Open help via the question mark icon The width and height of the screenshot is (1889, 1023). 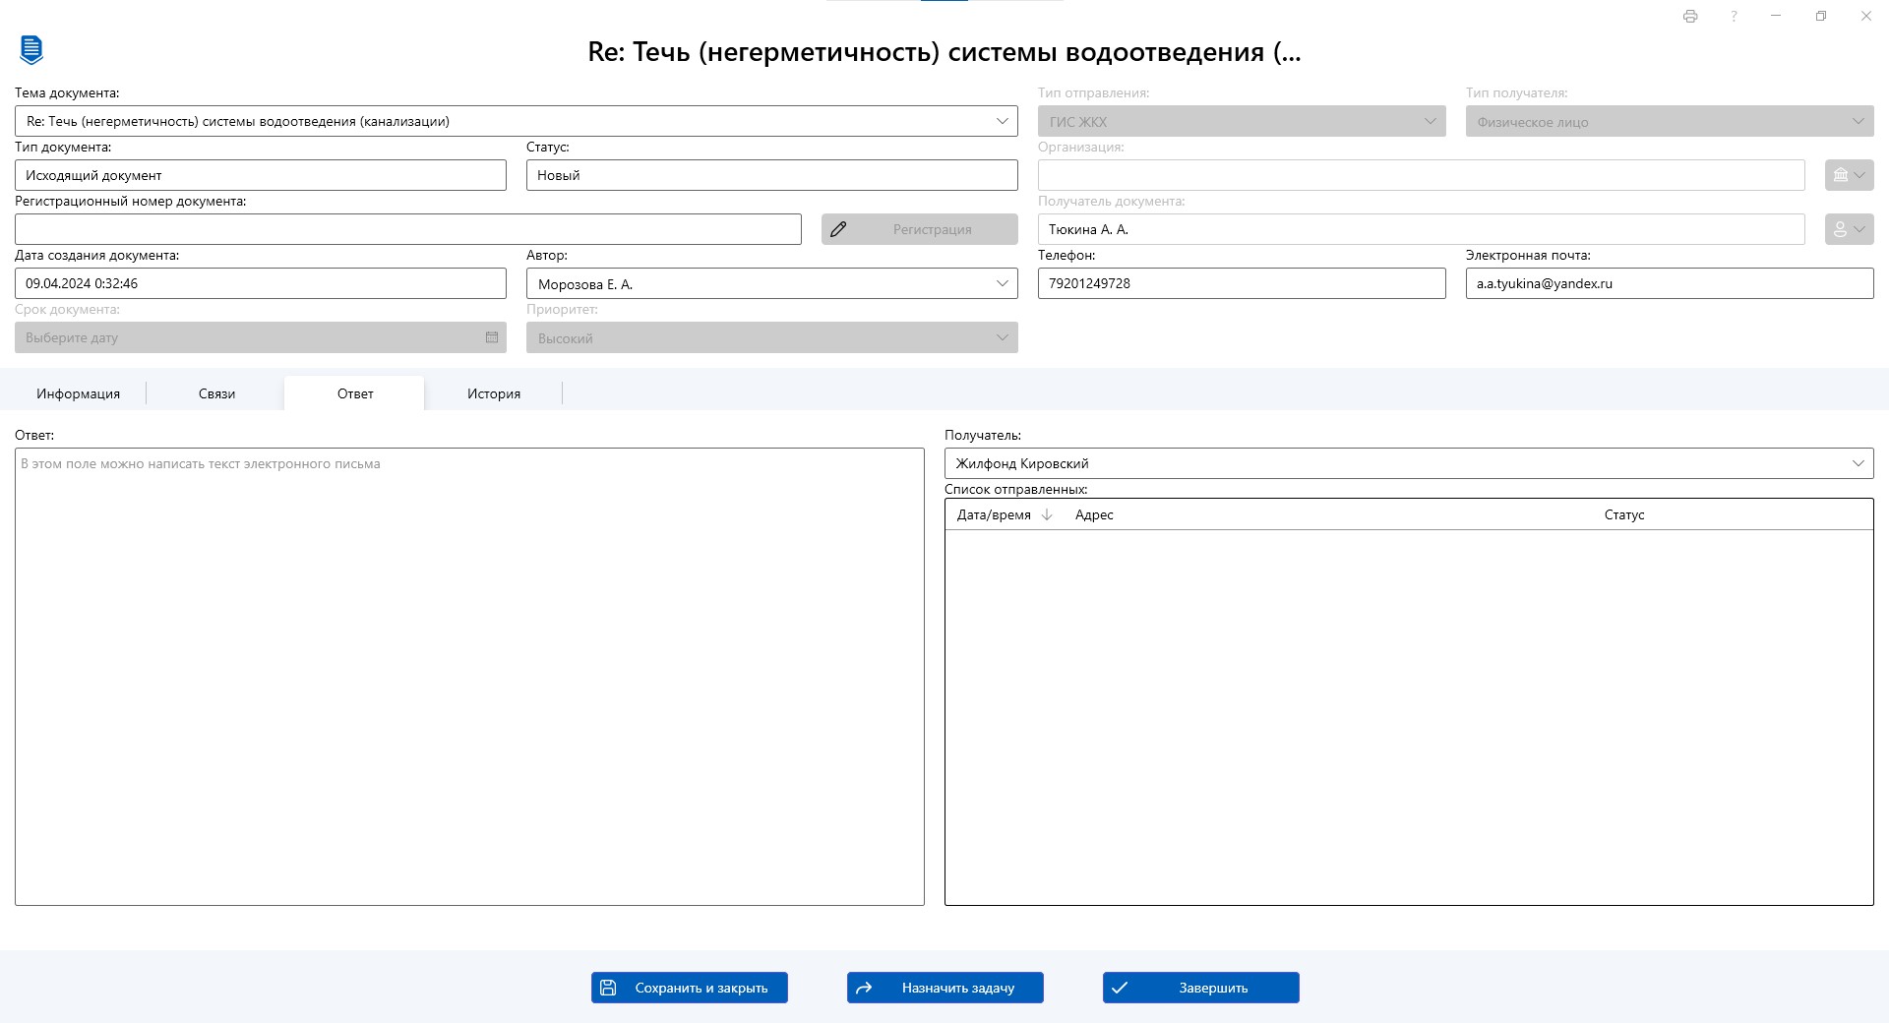[x=1734, y=16]
